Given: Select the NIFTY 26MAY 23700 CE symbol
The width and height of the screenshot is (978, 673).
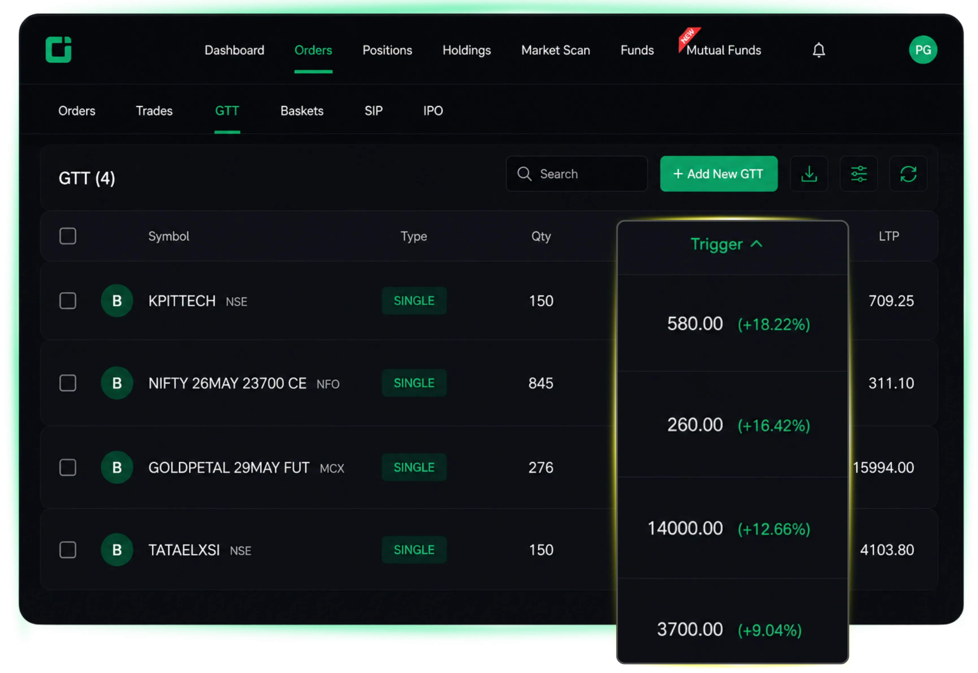Looking at the screenshot, I should pos(227,383).
